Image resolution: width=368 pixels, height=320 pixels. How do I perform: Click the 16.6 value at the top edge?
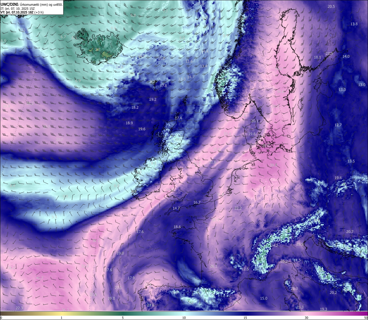click(201, 3)
